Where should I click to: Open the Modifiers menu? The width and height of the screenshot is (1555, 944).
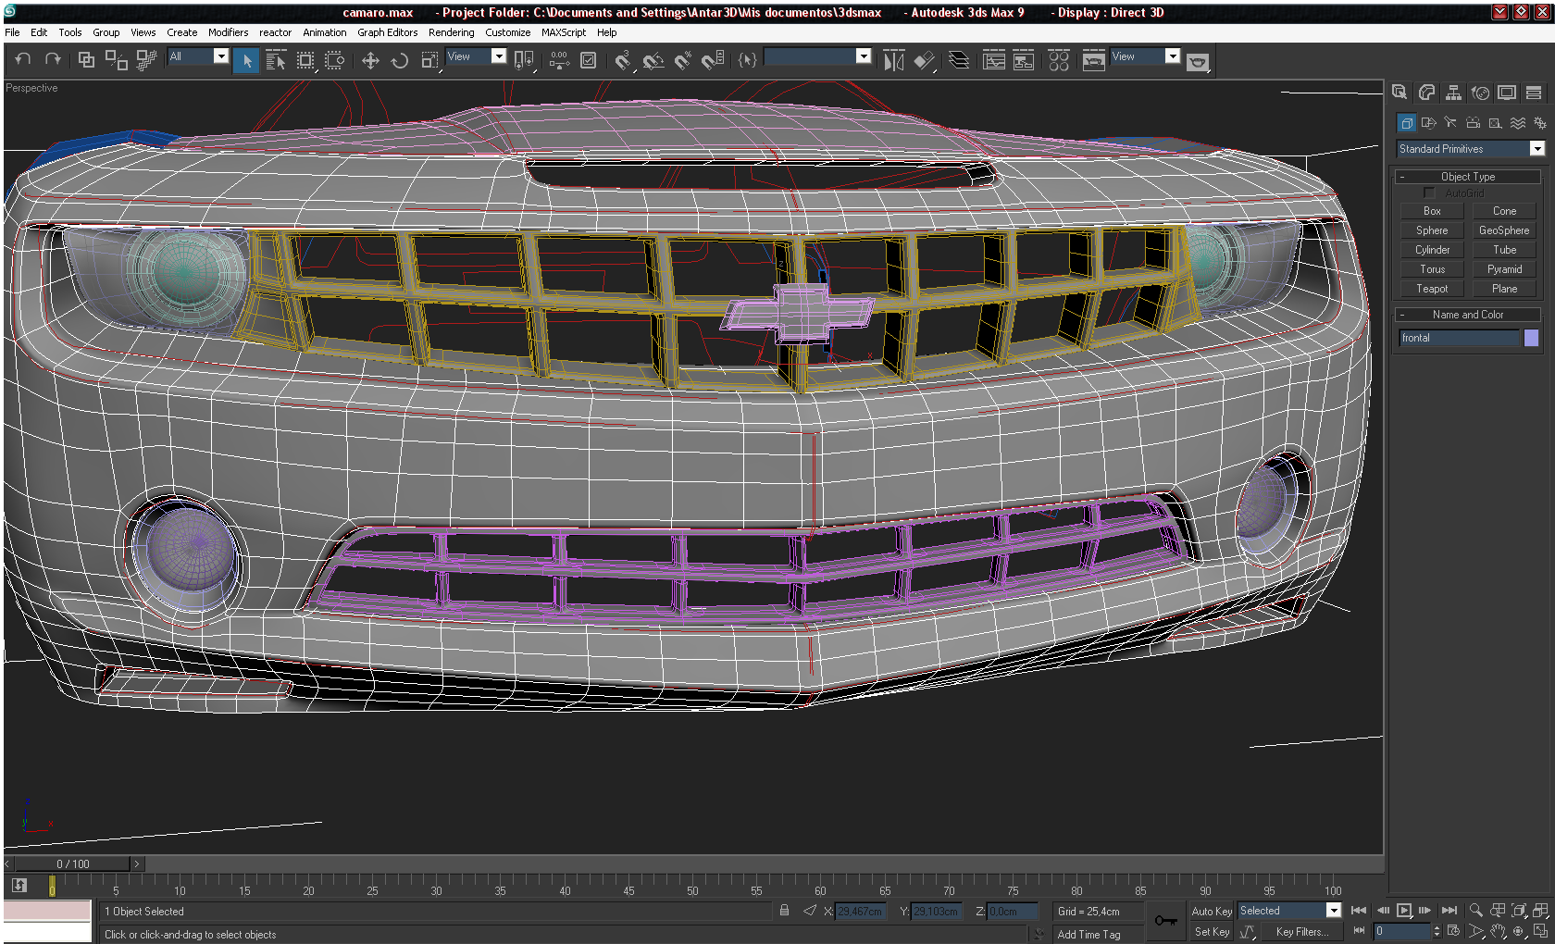coord(228,32)
